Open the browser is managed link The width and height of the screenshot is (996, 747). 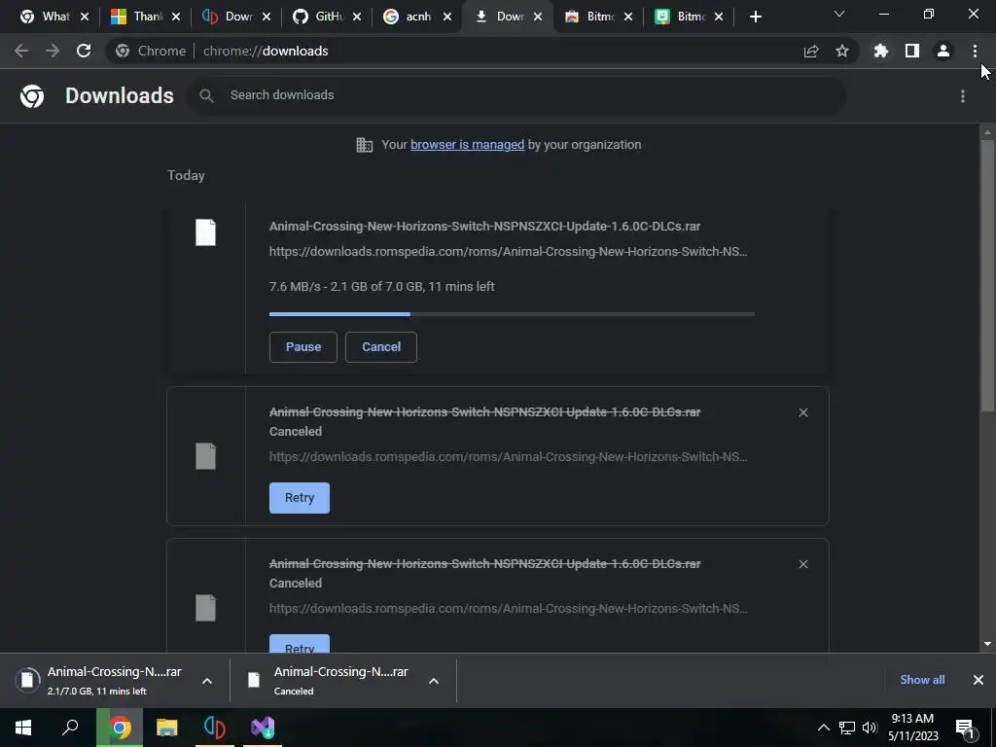[468, 145]
